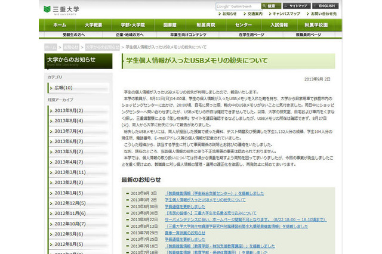Select the 学部・大学院 navigation tab
The width and height of the screenshot is (382, 254).
coord(133,25)
